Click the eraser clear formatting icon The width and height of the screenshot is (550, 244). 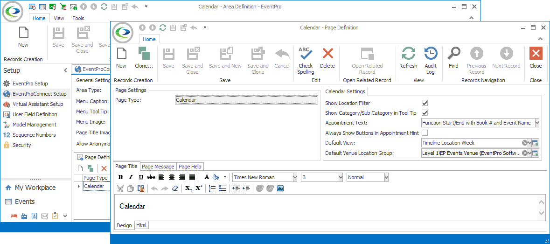point(175,188)
